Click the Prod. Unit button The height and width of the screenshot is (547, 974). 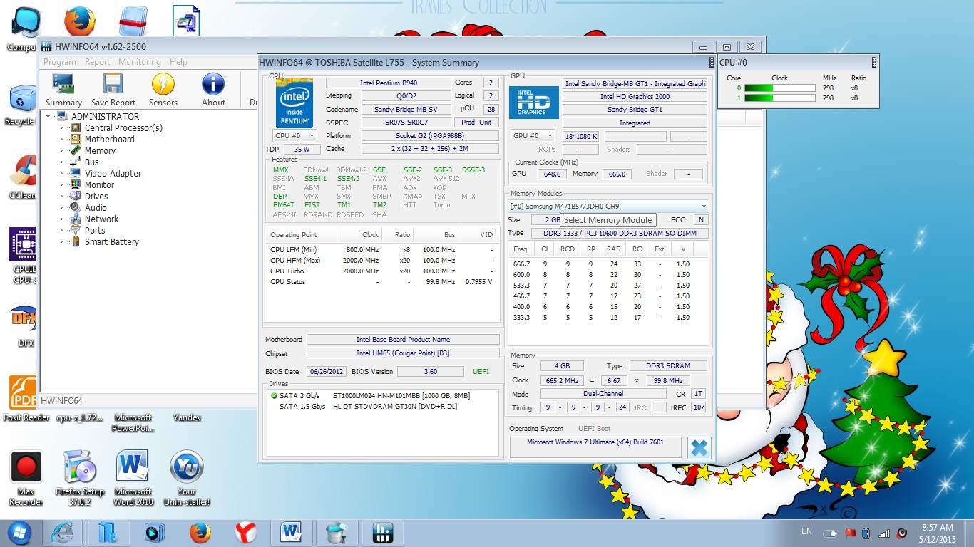(476, 123)
